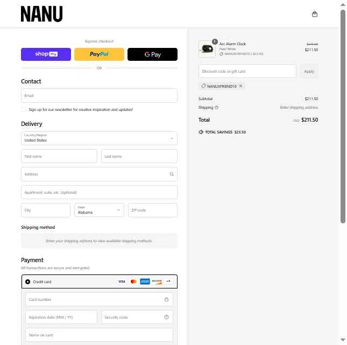347x345 pixels.
Task: Click the shipping info question icon
Action: click(216, 108)
